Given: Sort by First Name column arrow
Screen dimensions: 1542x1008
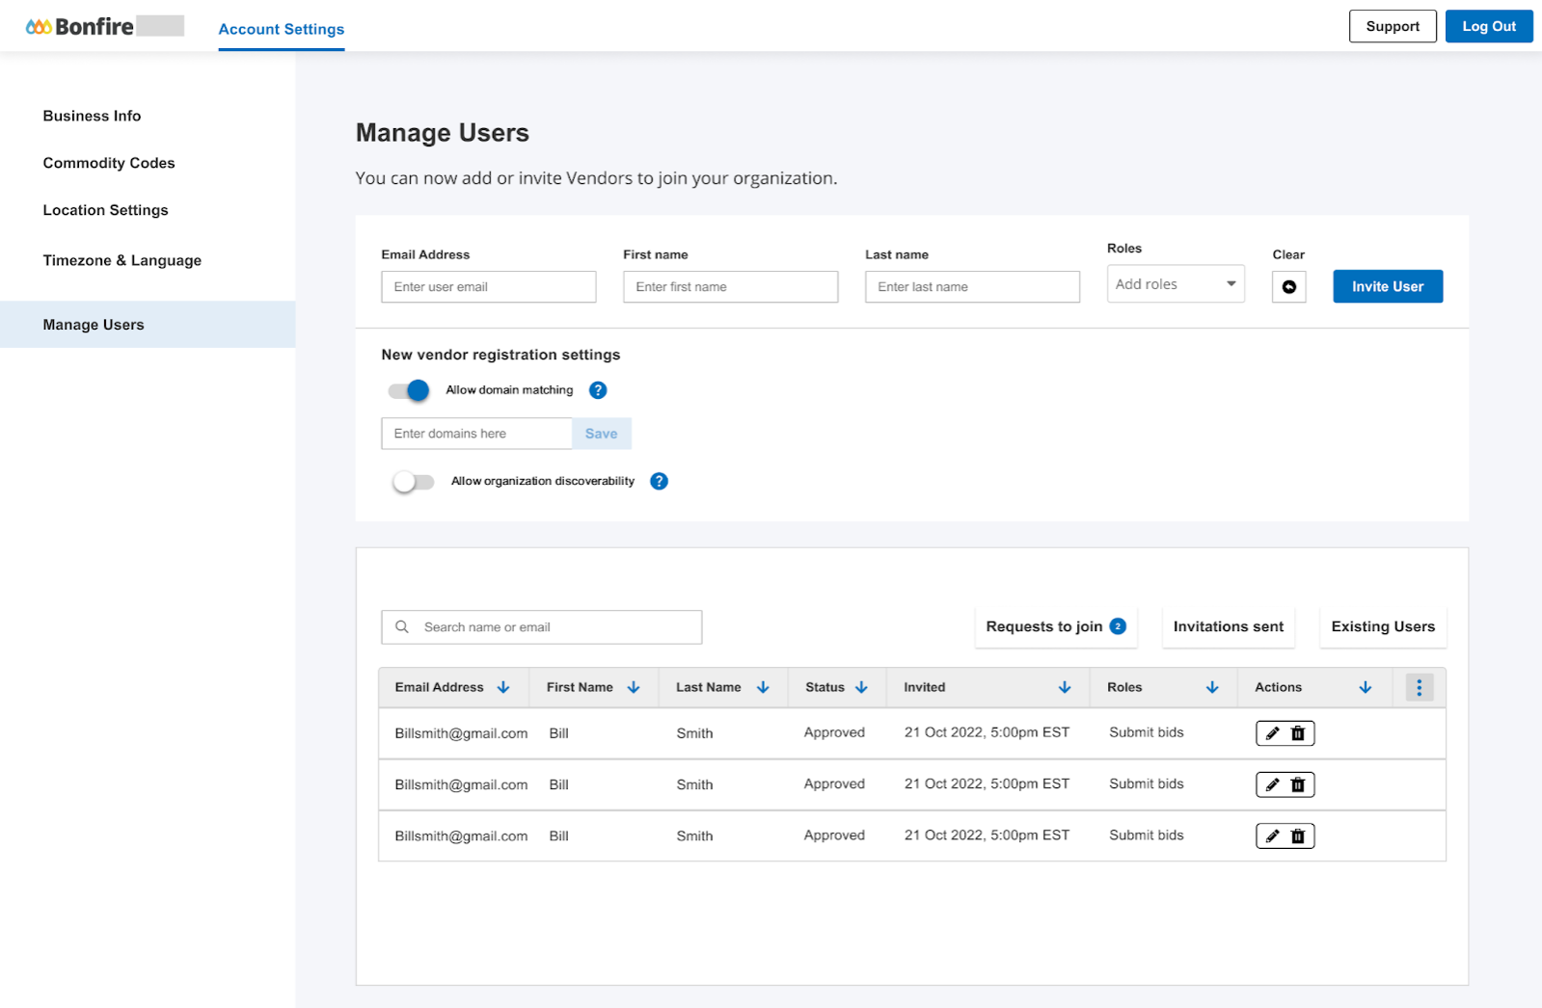Looking at the screenshot, I should [634, 687].
